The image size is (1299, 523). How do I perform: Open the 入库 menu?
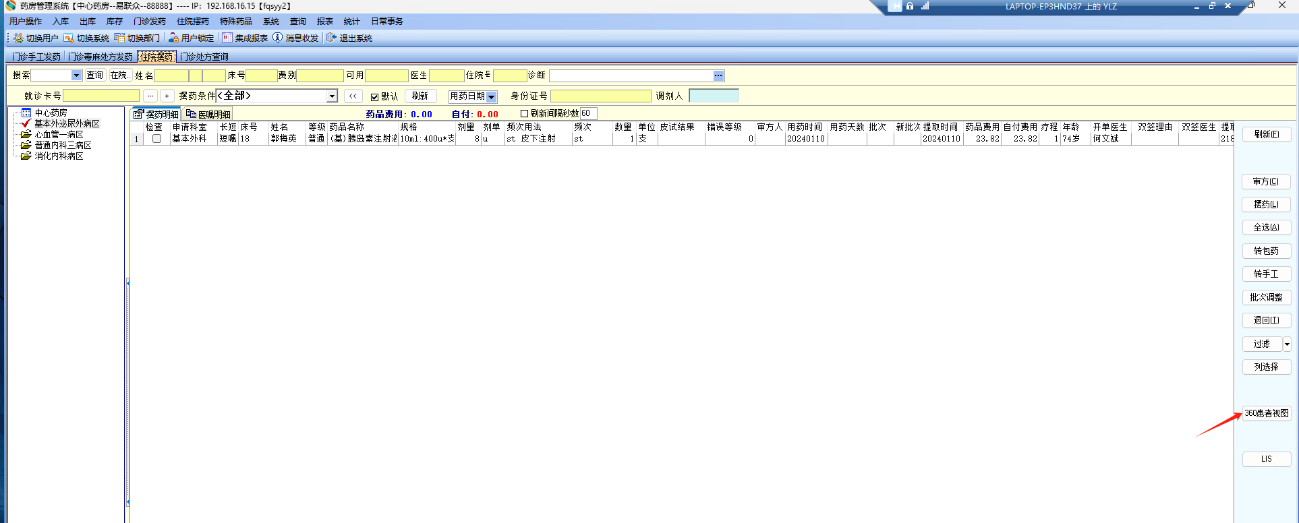61,22
